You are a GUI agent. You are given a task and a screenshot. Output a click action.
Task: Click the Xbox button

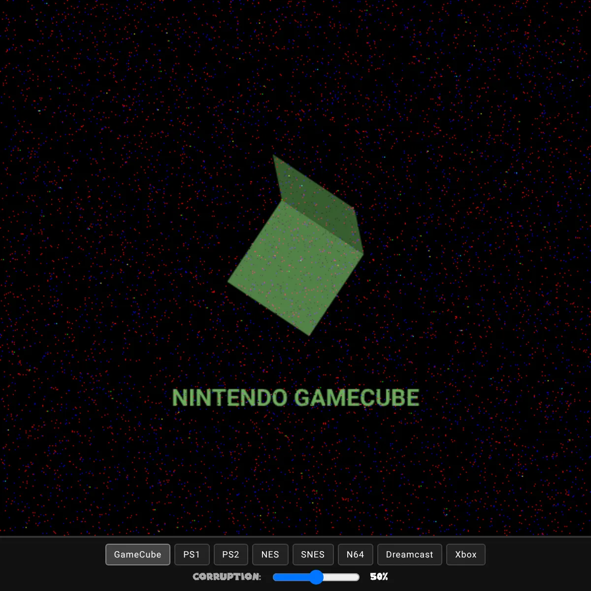pyautogui.click(x=466, y=555)
